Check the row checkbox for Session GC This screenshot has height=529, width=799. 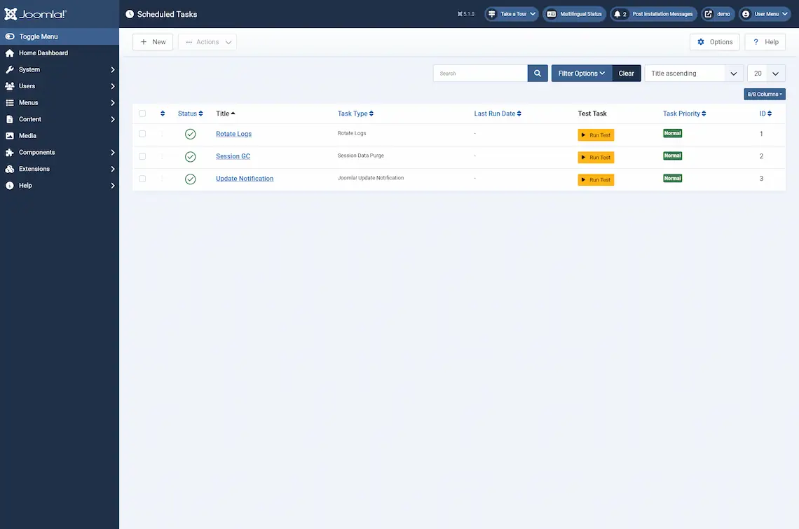142,156
